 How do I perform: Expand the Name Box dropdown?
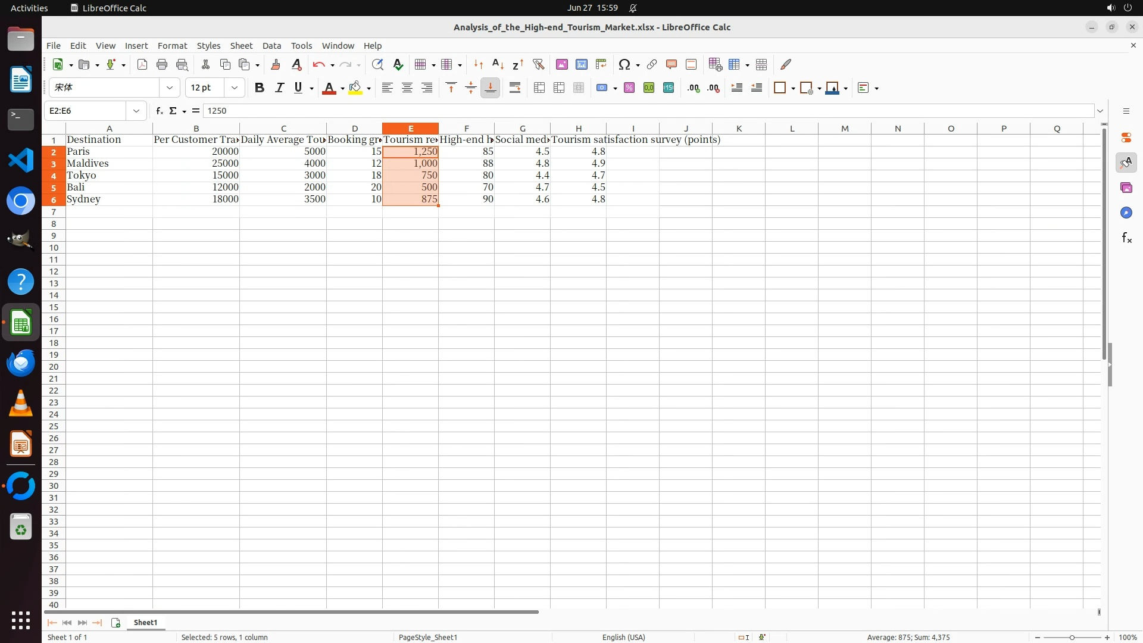136,111
